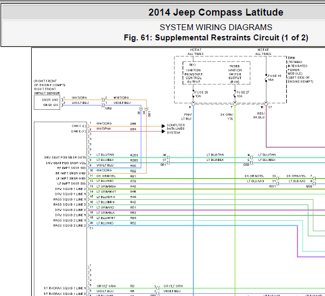325x296 pixels.
Task: Click the "2014 Jeep Compass Latitude" title
Action: tap(216, 12)
